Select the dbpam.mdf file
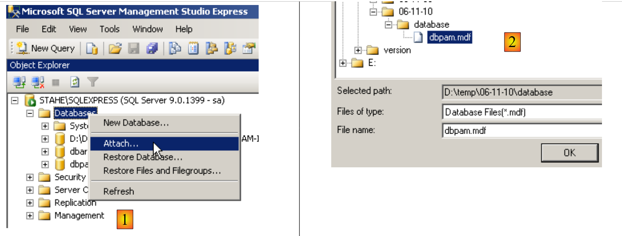This screenshot has width=622, height=236. coord(450,37)
